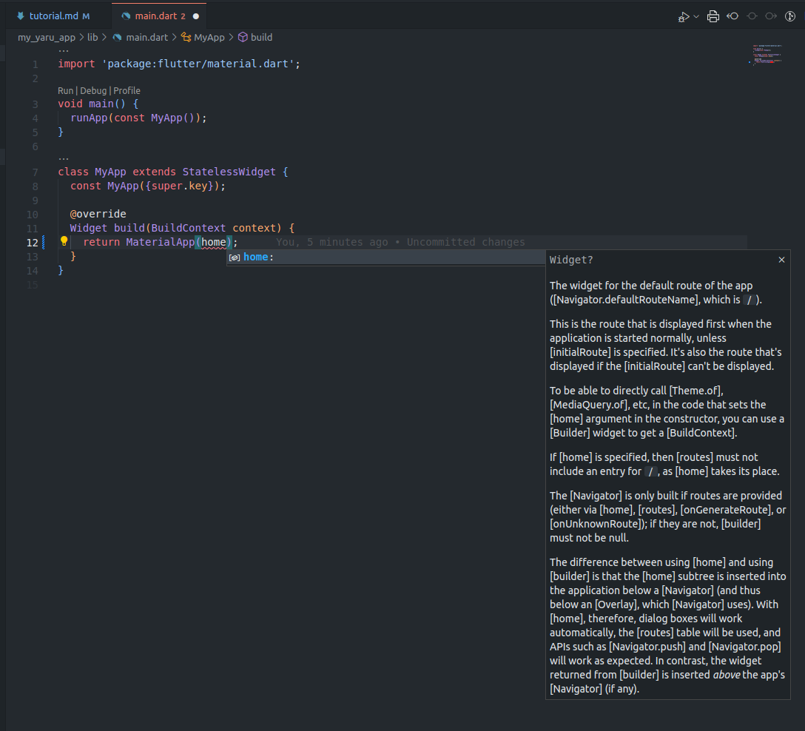Open the MyApp class breadcrumb
Image resolution: width=805 pixels, height=731 pixels.
(x=209, y=37)
